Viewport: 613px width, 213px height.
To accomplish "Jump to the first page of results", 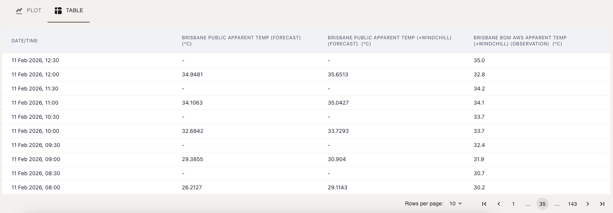I will 484,204.
